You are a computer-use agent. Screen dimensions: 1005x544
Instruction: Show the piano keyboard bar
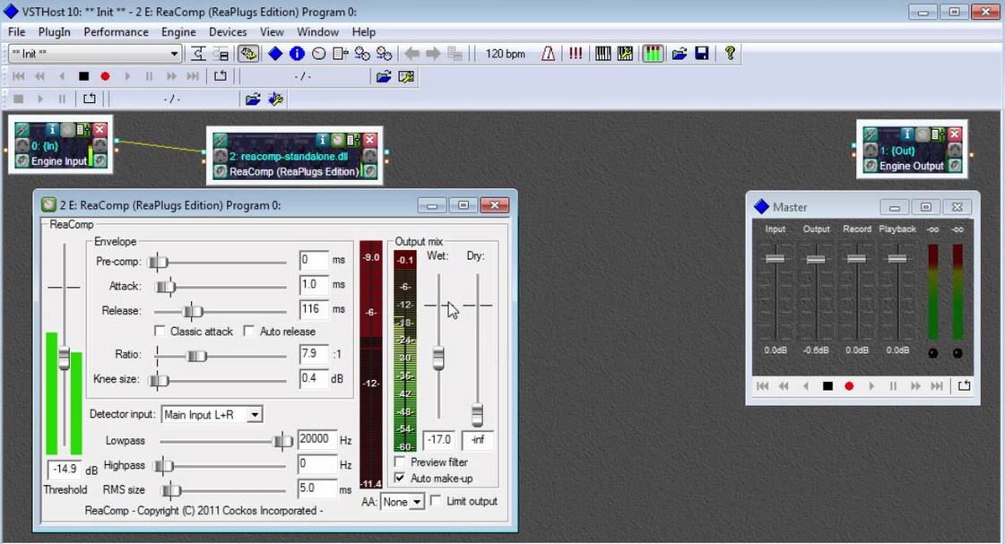click(603, 54)
